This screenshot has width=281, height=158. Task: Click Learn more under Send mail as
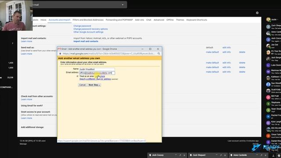click(26, 54)
